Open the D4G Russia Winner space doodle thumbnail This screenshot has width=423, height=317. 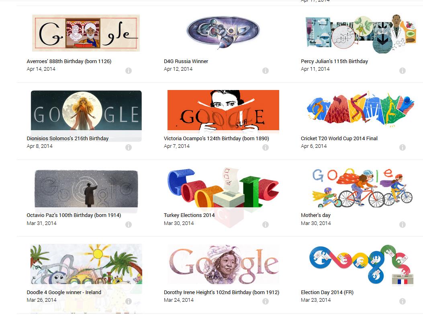(x=223, y=33)
